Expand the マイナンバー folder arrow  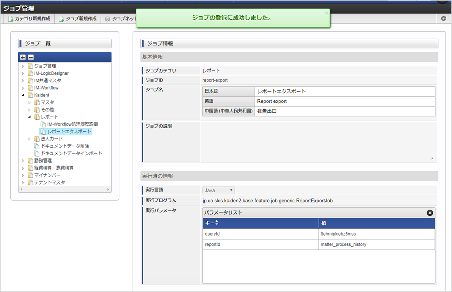(23, 175)
